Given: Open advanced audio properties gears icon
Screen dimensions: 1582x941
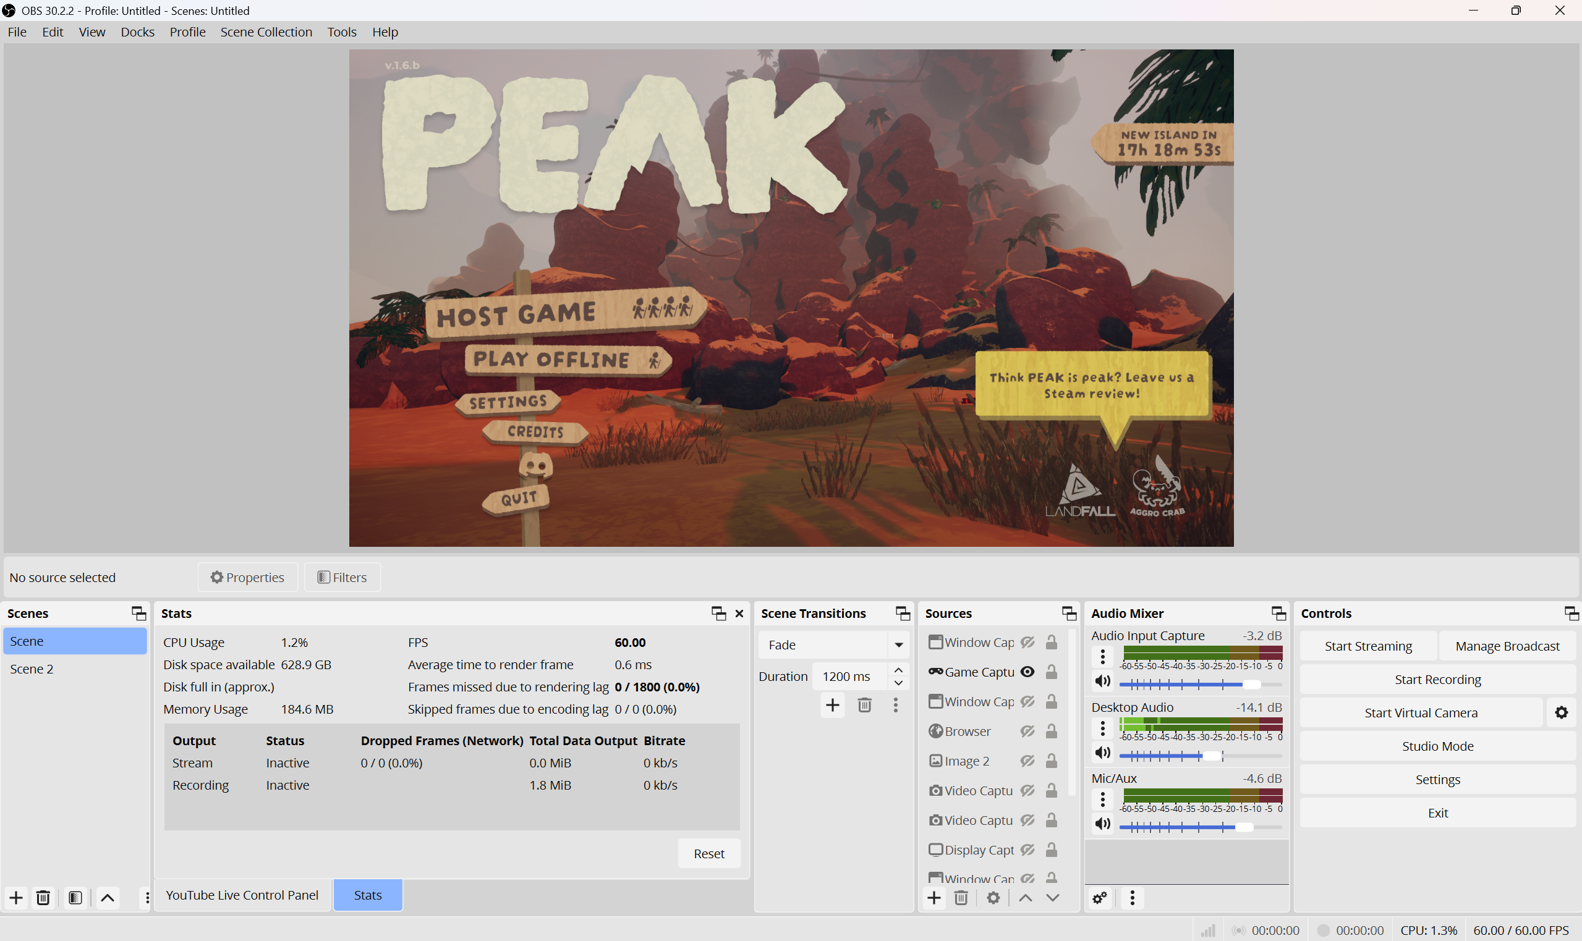Looking at the screenshot, I should click(x=1100, y=898).
